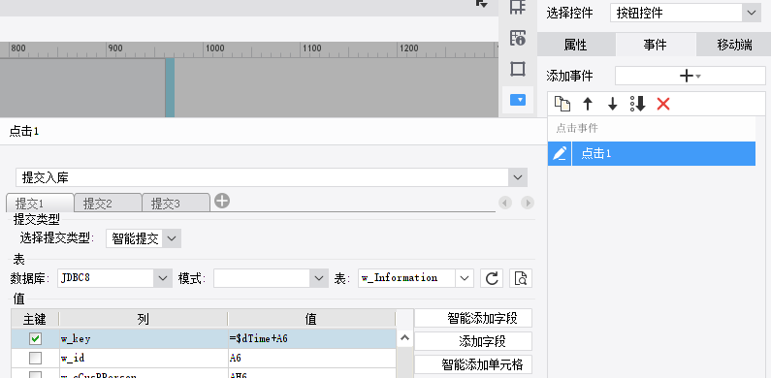Viewport: 771px width, 378px height.
Task: Click the 主键 column header
Action: coord(35,320)
